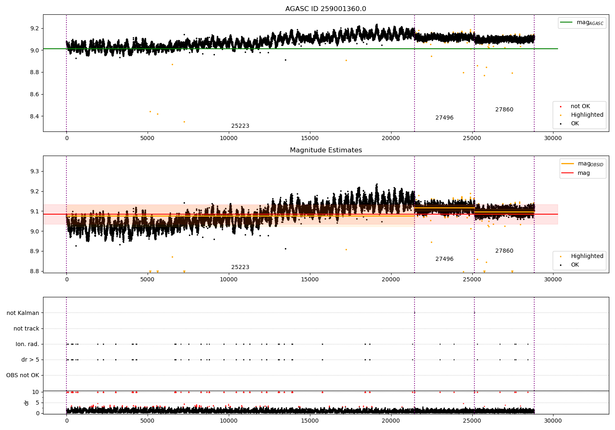Click obsid label 25223 in the top plot
Image resolution: width=615 pixels, height=430 pixels.
coord(240,126)
